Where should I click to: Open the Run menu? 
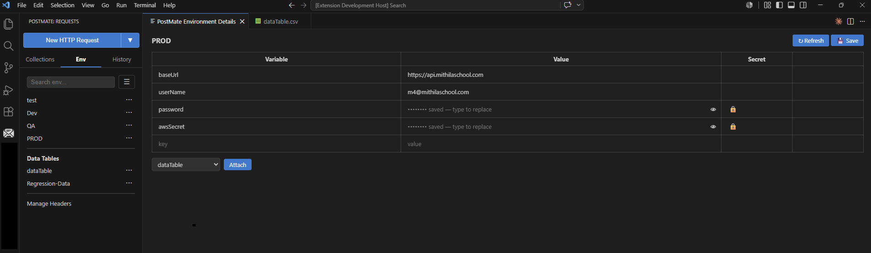[x=121, y=5]
